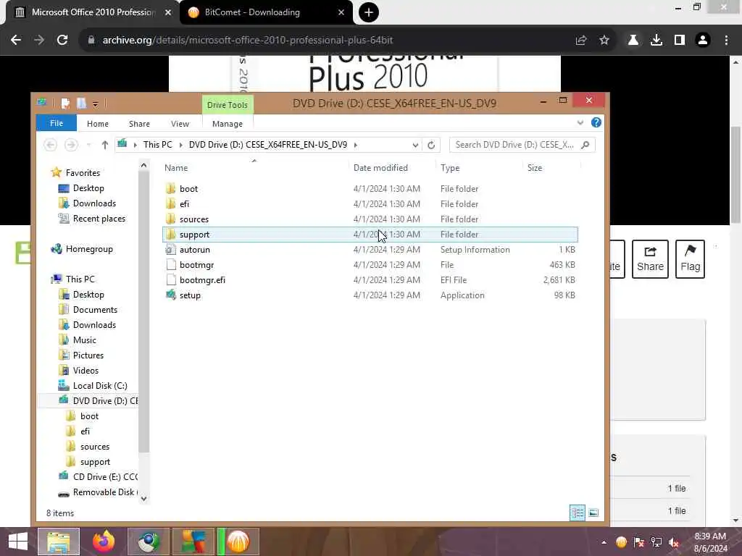Screen dimensions: 742x556
Task: Select Videos under This PC
Action: click(86, 371)
